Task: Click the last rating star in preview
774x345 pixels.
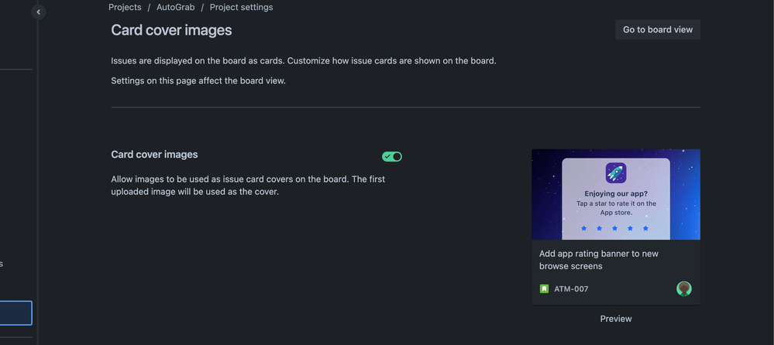Action: [645, 228]
